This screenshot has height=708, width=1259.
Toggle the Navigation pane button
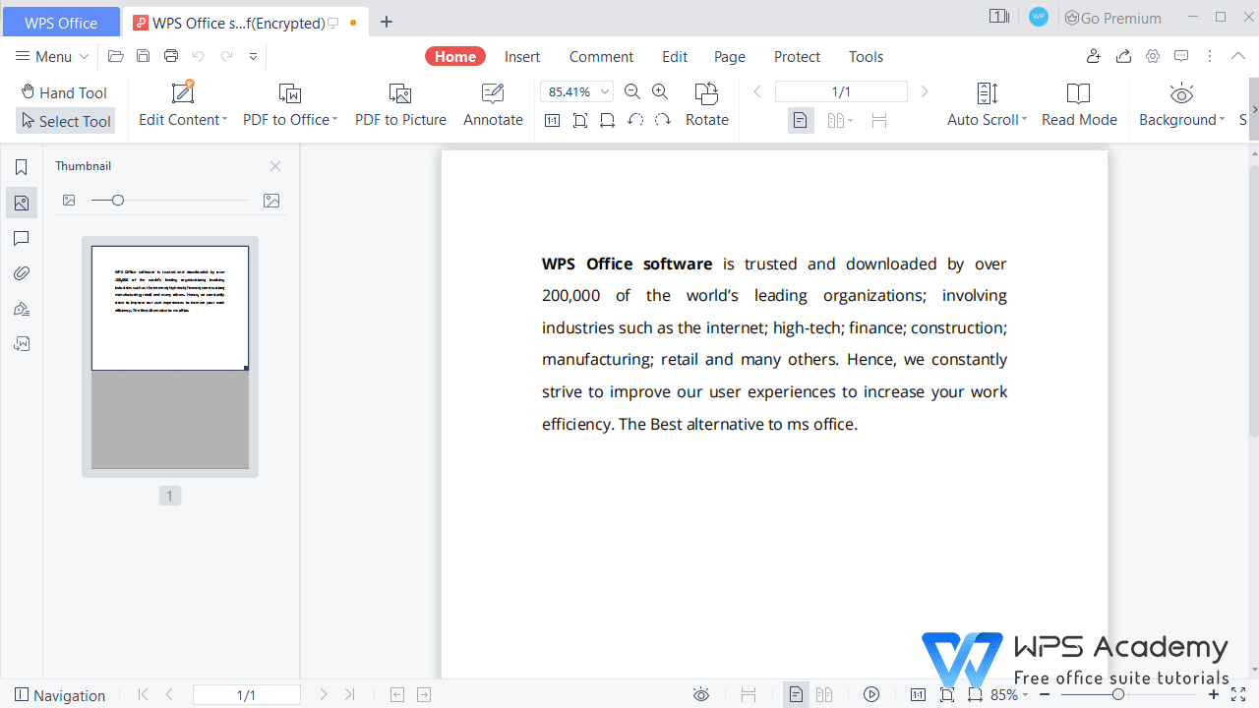coord(60,695)
